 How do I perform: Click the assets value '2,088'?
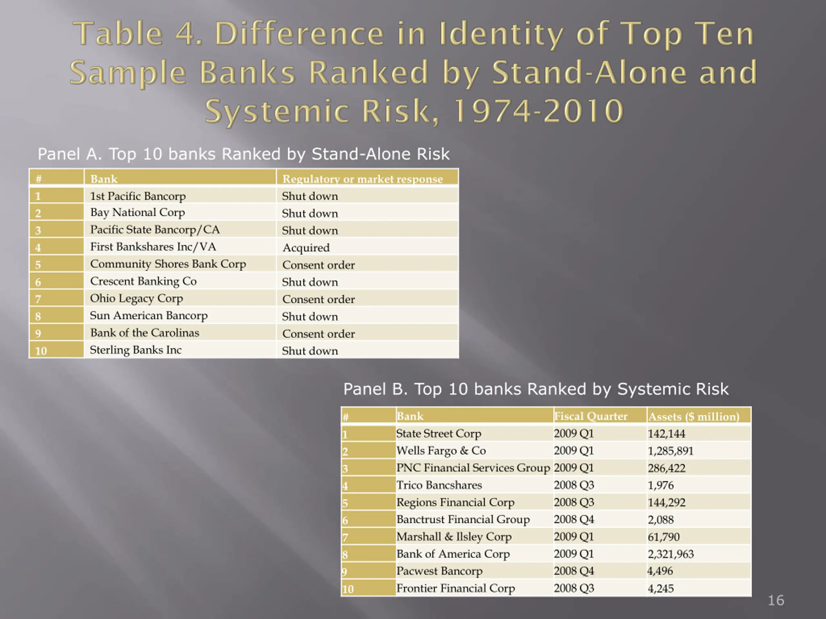(x=660, y=520)
